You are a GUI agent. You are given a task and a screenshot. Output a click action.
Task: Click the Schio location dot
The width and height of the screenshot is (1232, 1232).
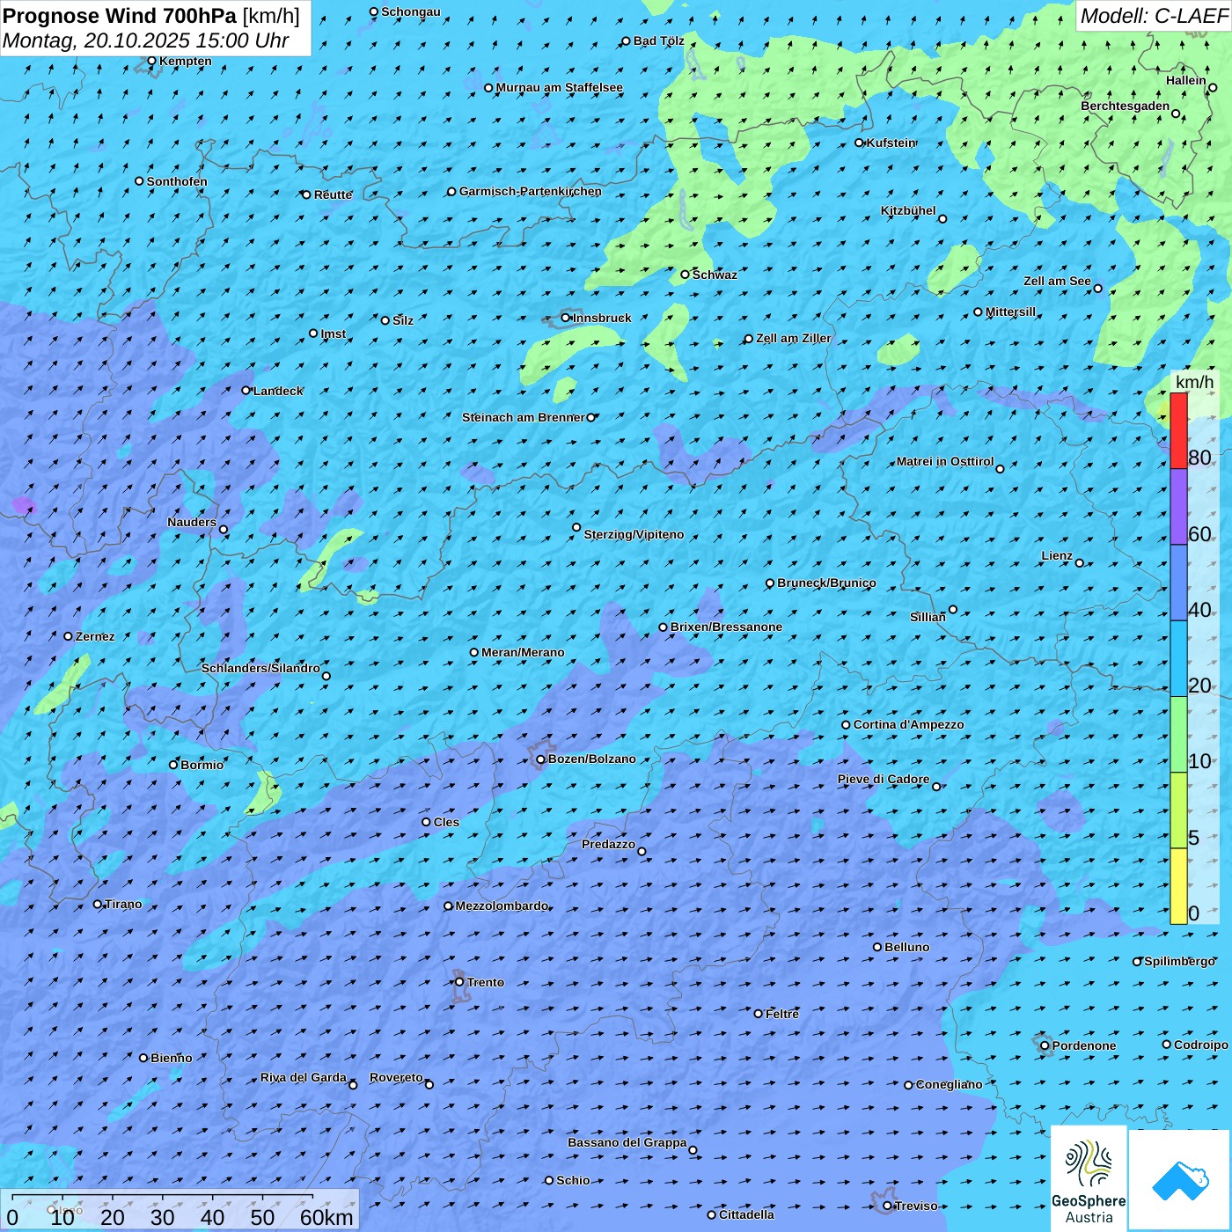549,1180
